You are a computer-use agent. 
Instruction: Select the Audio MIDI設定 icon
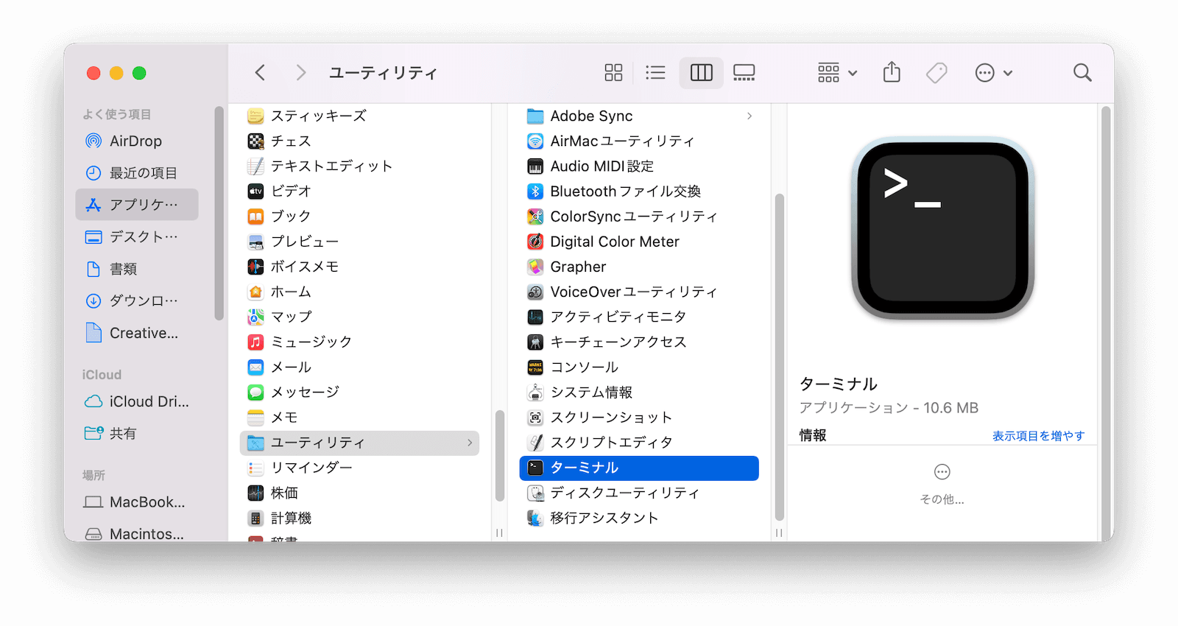pyautogui.click(x=535, y=166)
